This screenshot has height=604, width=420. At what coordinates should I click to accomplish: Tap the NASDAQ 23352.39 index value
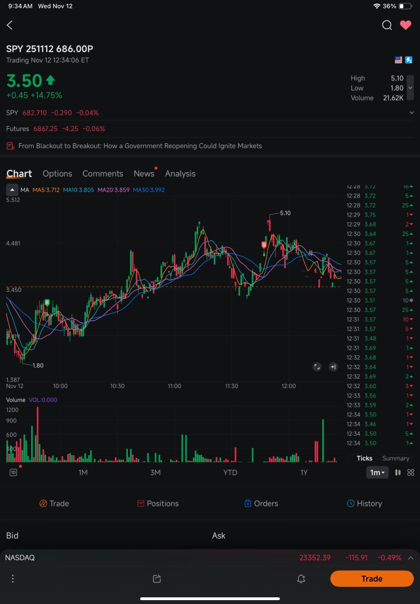[x=315, y=558]
